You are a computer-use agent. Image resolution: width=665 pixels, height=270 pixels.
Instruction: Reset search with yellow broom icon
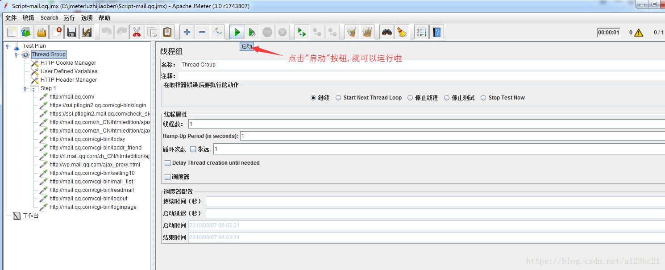coord(402,32)
